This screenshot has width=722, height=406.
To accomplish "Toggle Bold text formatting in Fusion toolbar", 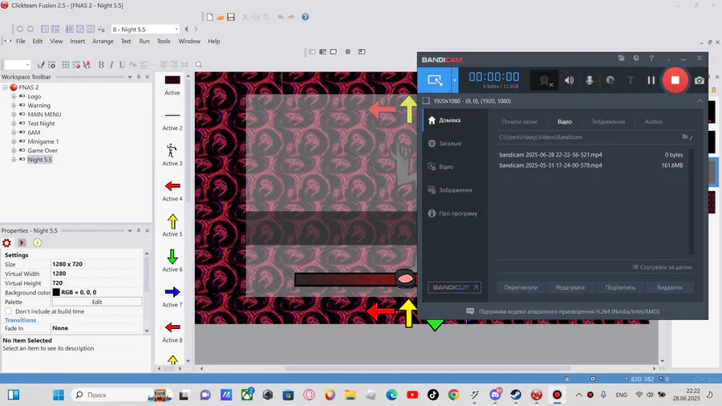I will coord(101,64).
